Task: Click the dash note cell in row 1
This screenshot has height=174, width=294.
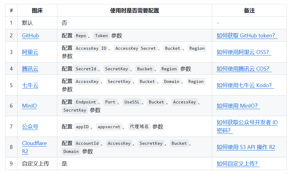Action: coord(249,23)
